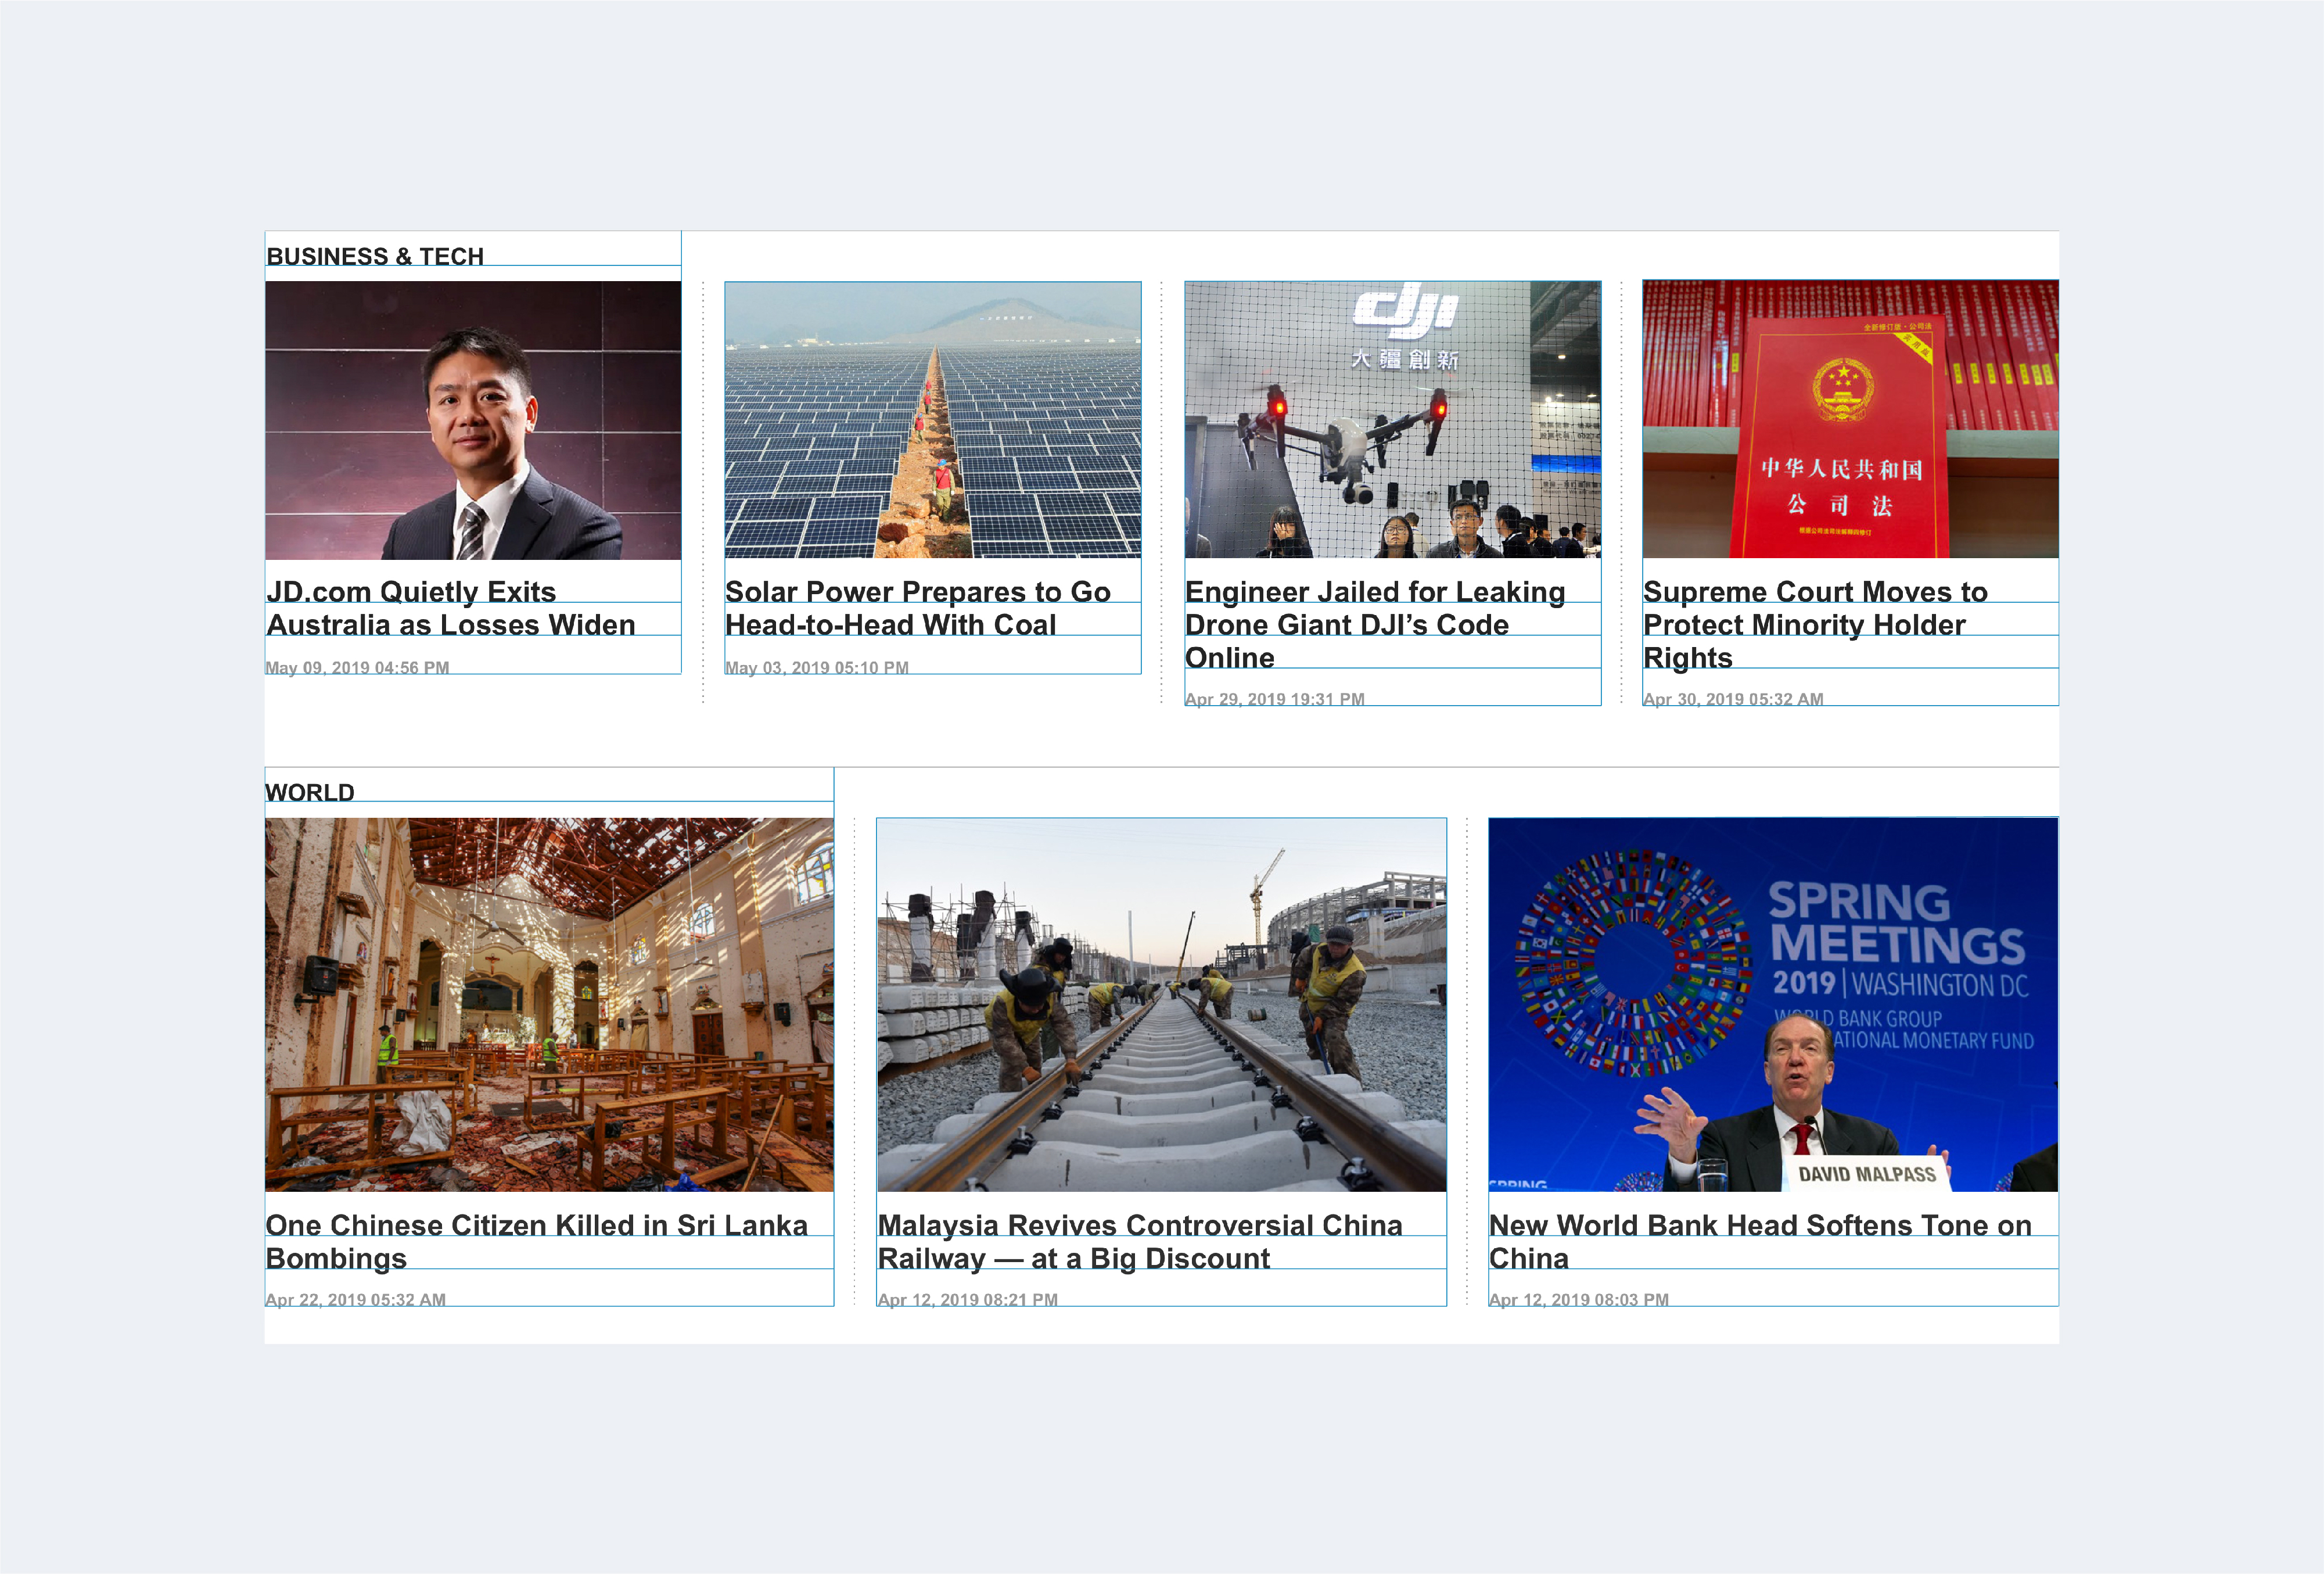Open the solar panel field photo
The width and height of the screenshot is (2324, 1574).
tap(932, 420)
